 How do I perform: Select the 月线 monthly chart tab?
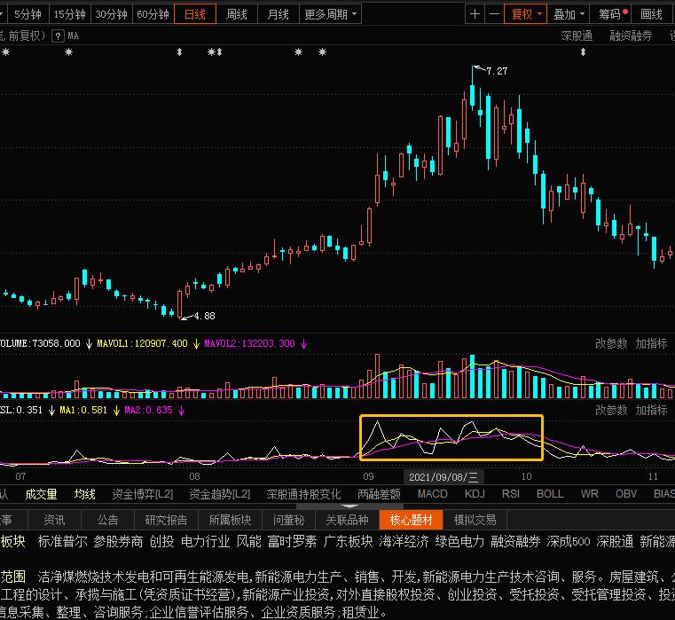279,15
